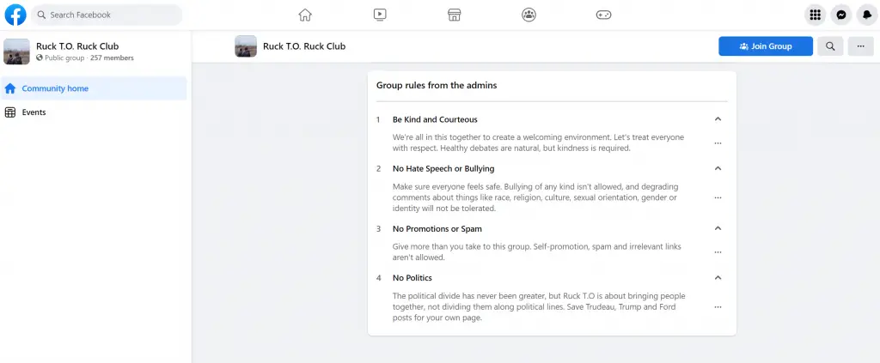Screen dimensions: 880x363
Task: Click the Be Kind and Courteous heading
Action: point(435,119)
